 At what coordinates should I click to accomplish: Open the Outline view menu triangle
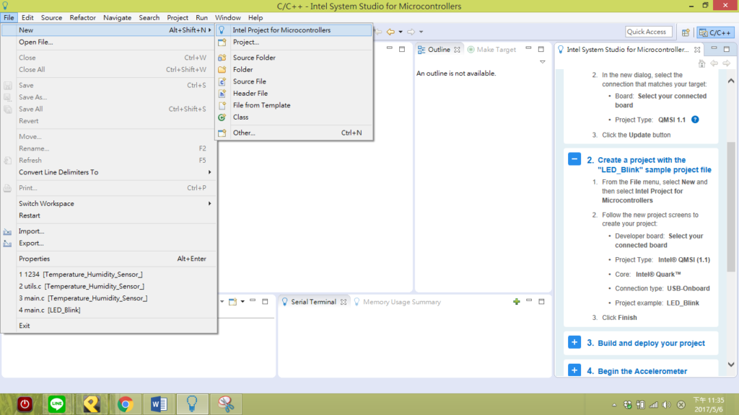tap(543, 62)
